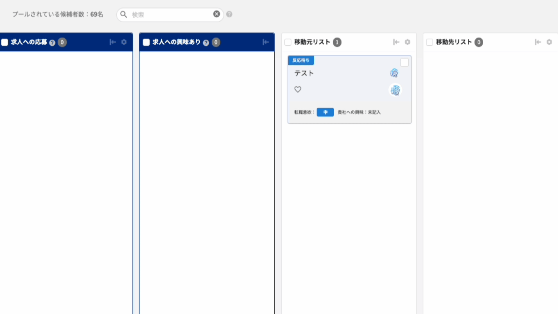
Task: Open settings gear for 移動先リスト
Action: click(549, 42)
